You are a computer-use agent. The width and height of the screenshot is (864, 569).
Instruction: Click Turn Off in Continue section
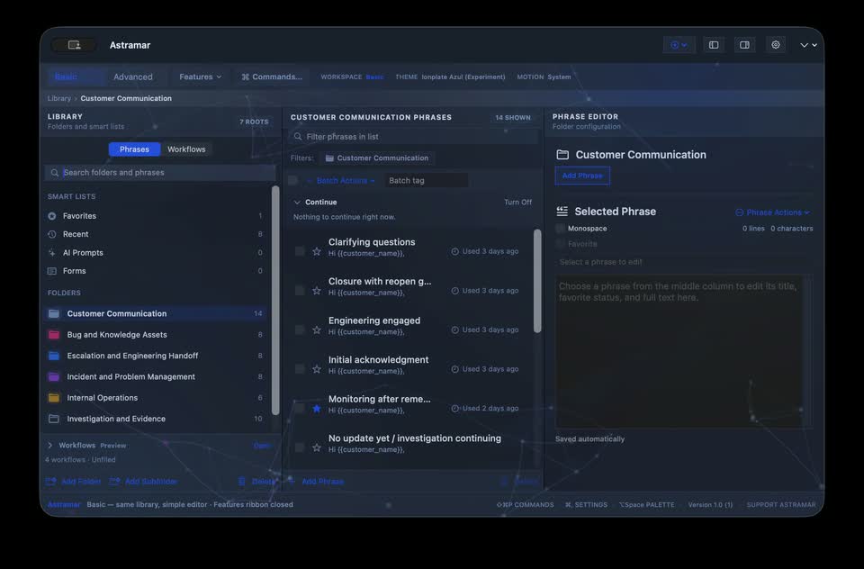click(x=518, y=203)
